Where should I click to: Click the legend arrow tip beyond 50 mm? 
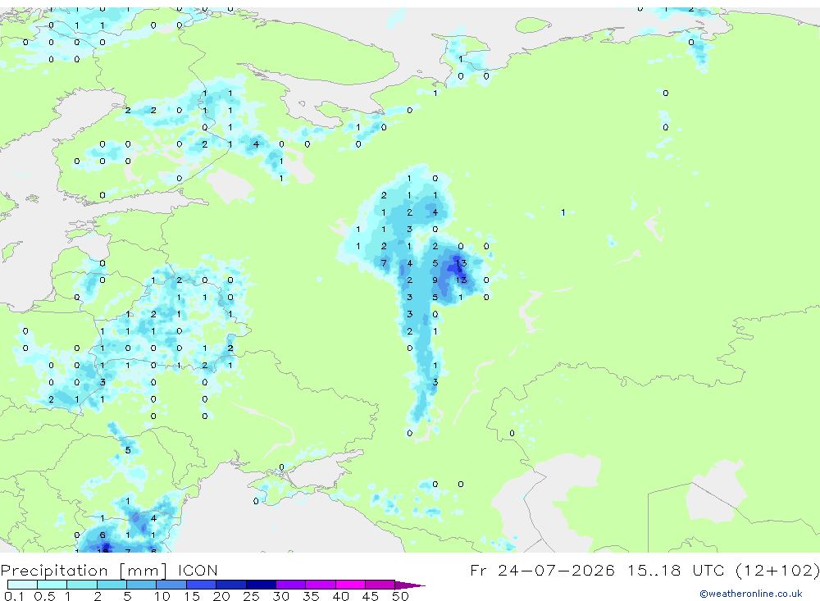(x=411, y=585)
